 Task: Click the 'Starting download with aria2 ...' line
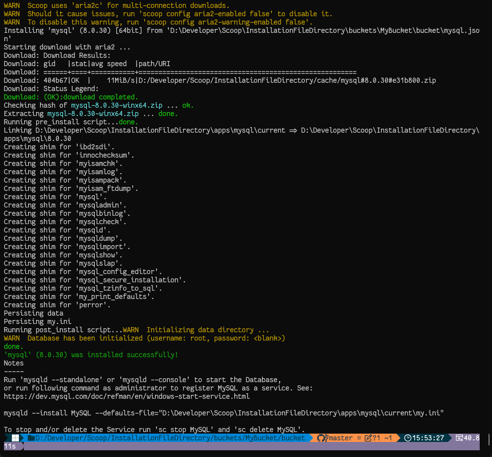(x=67, y=47)
